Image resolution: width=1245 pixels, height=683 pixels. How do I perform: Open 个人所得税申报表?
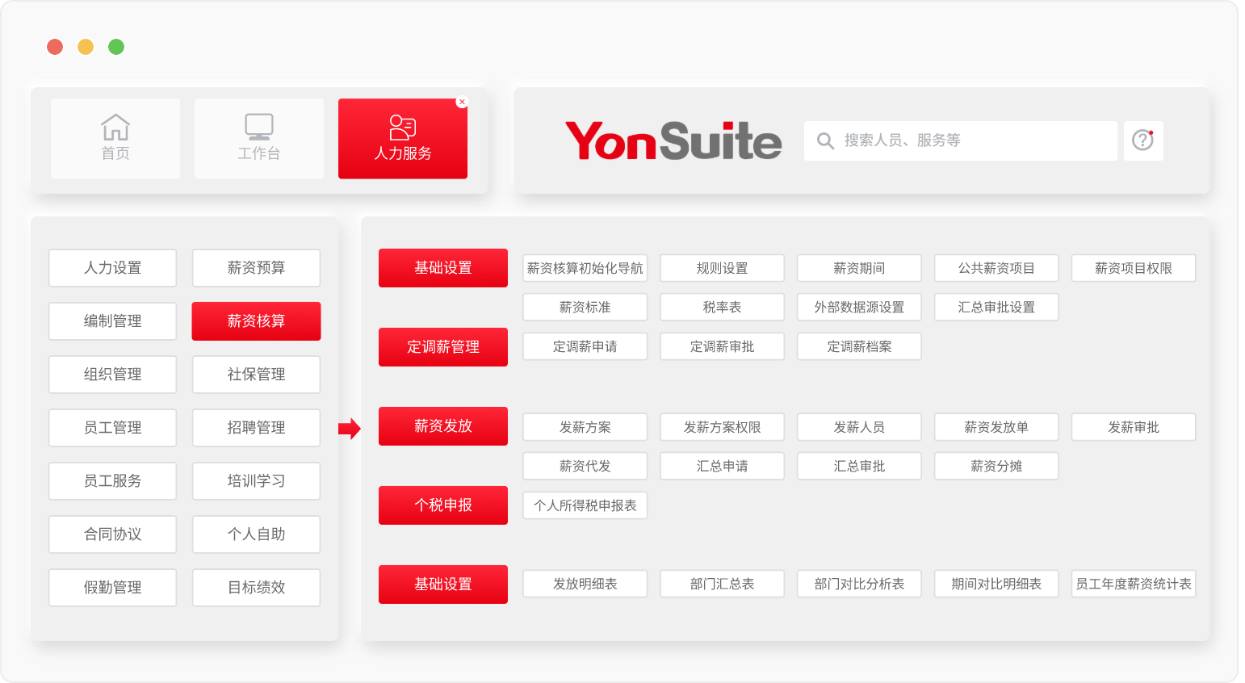pos(585,505)
